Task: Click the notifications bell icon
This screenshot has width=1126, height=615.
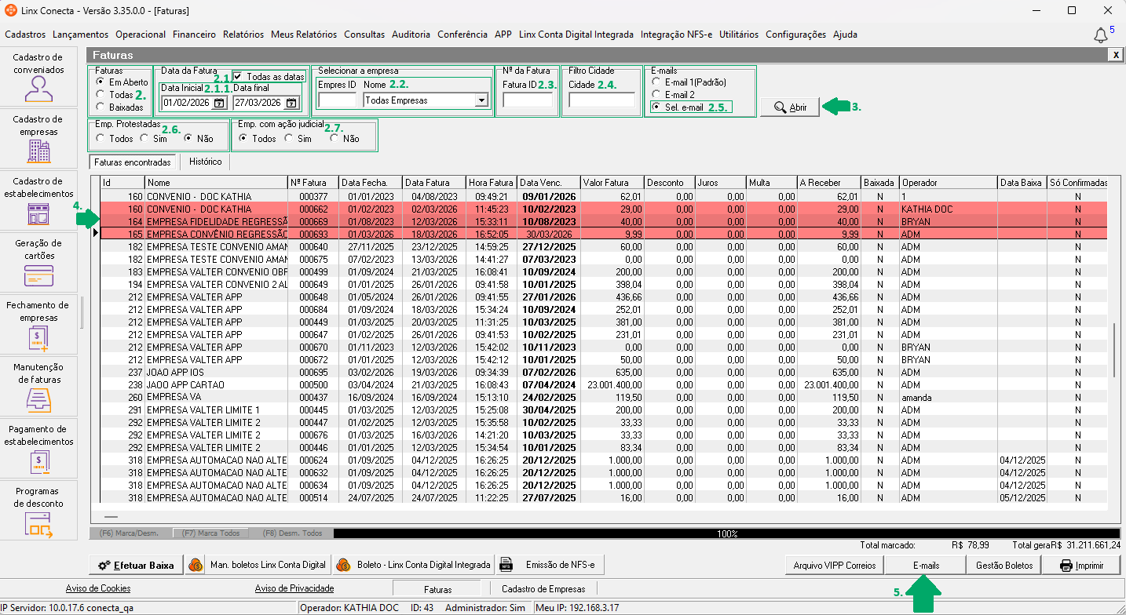Action: [x=1101, y=35]
